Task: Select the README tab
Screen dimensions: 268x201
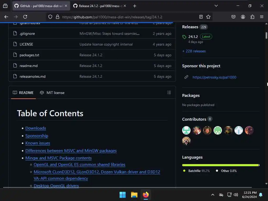Action: (23, 93)
